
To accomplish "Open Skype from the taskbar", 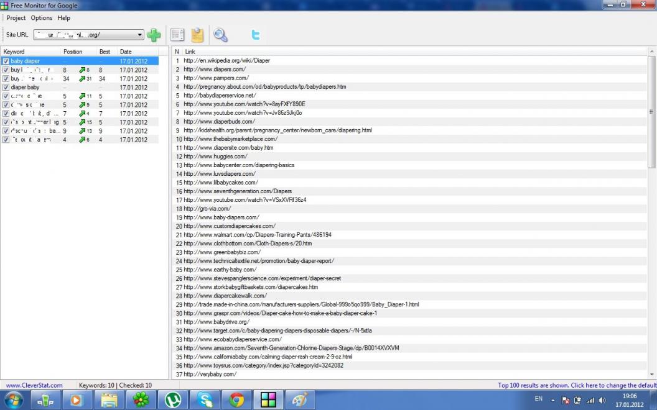I will click(x=205, y=400).
